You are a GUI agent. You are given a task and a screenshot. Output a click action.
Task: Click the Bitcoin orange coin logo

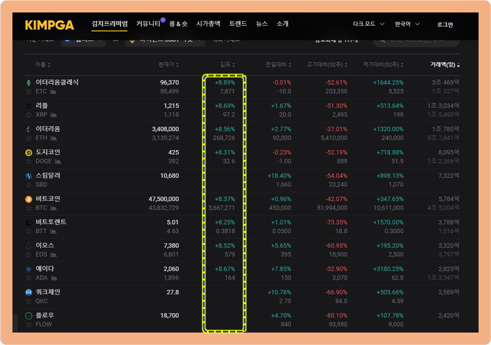[x=28, y=199]
